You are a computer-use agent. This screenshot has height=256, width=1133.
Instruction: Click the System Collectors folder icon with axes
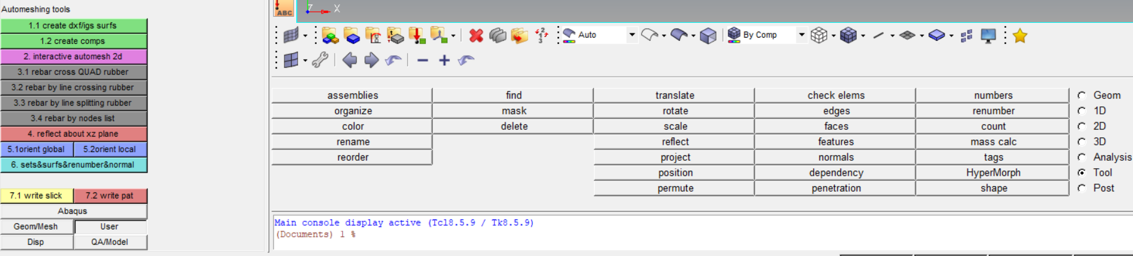pos(439,35)
